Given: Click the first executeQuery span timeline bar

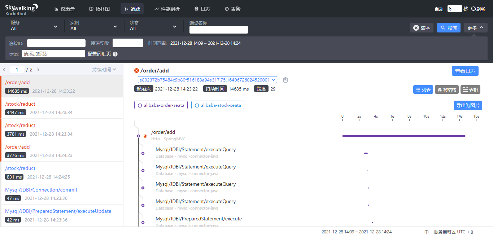Looking at the screenshot, I should pos(366,153).
